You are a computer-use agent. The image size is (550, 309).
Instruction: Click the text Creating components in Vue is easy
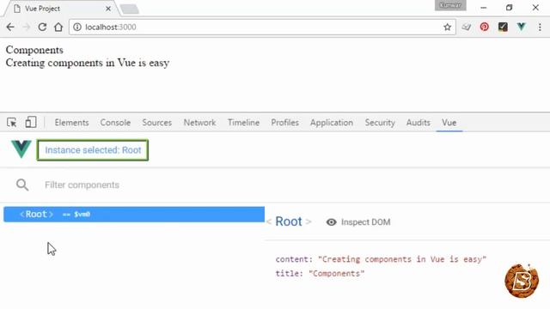(88, 63)
